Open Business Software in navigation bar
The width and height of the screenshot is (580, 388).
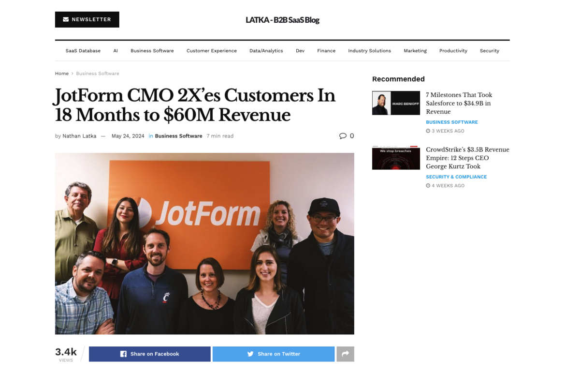click(152, 51)
